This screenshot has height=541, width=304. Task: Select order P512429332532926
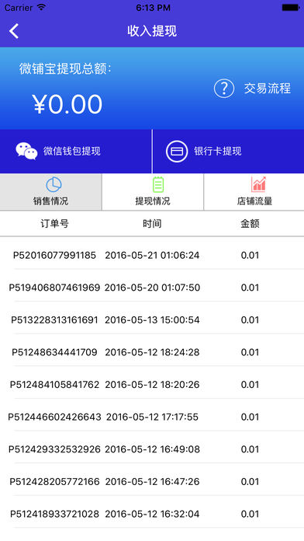54,449
